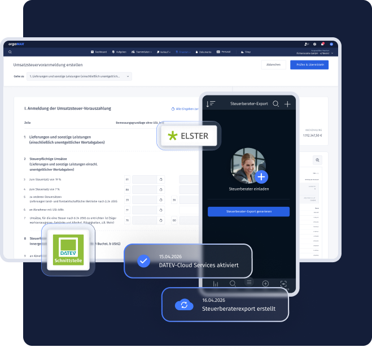372x356 pixels.
Task: Tap the plus icon in Steuerberater-Export header
Action: [287, 104]
